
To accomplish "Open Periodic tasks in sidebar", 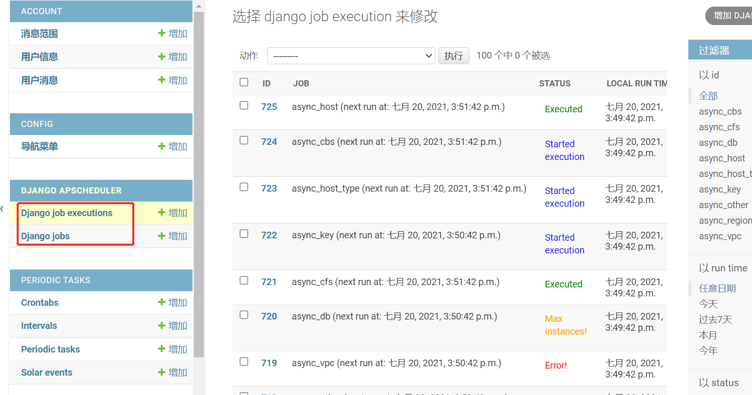I will coord(50,349).
